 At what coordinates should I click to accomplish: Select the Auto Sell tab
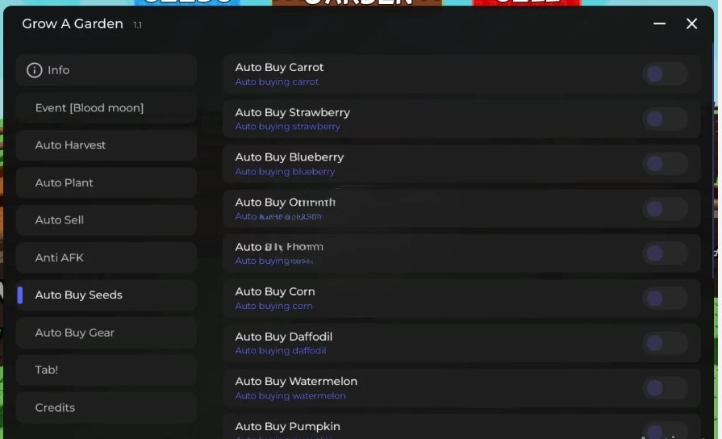(x=106, y=220)
